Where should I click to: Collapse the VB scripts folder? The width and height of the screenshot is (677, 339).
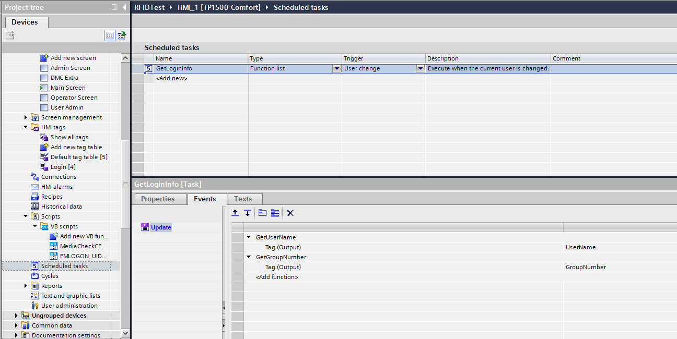[x=35, y=226]
